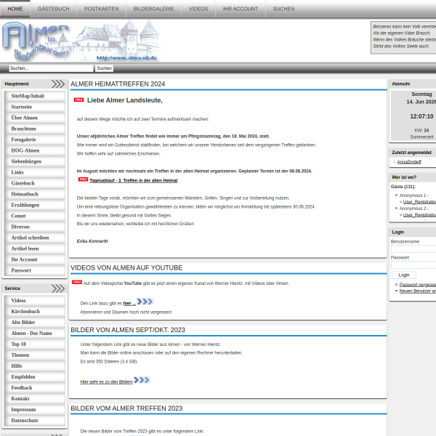The height and width of the screenshot is (436, 436).
Task: Follow the 'hier ...' YouTube channel link
Action: point(129,303)
